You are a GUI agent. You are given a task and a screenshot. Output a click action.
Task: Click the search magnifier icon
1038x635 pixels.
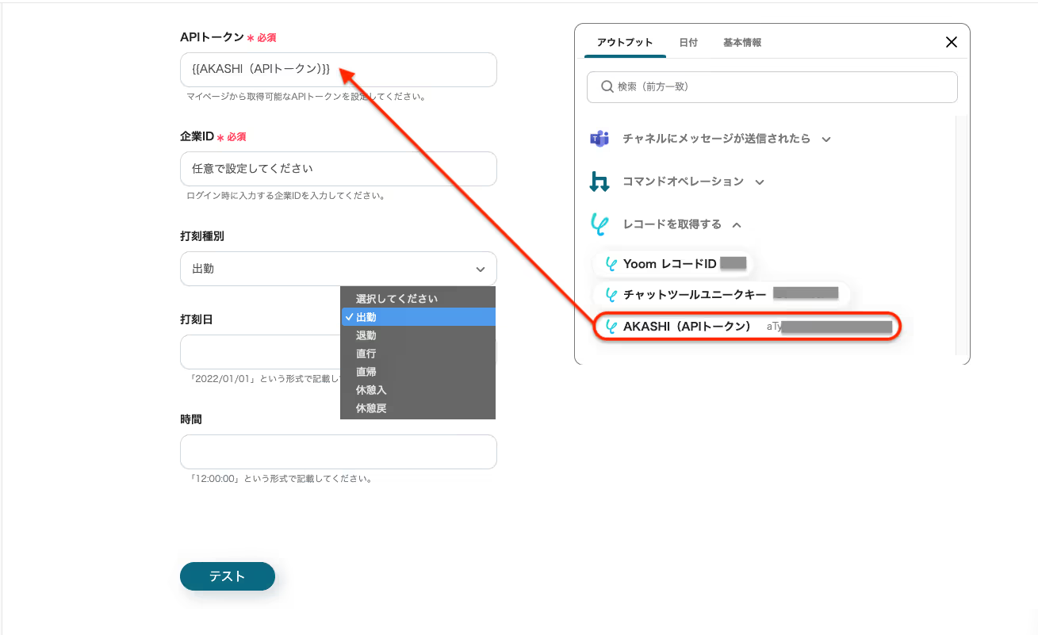coord(607,86)
